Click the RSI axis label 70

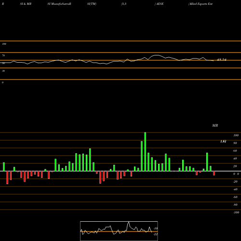pyautogui.click(x=3, y=55)
